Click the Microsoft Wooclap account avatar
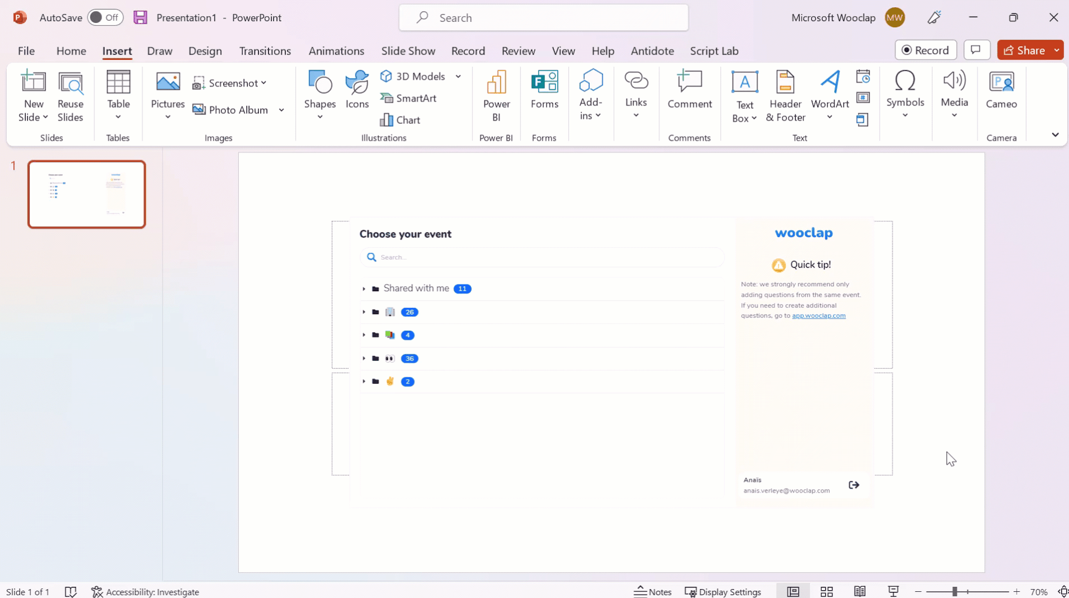1069x598 pixels. click(895, 17)
